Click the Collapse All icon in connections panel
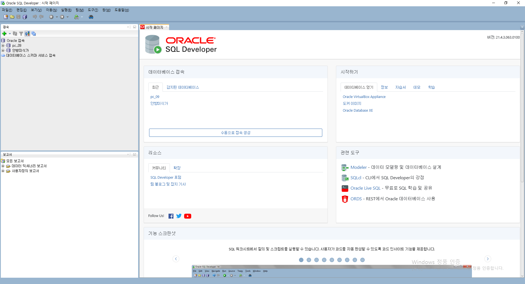The width and height of the screenshot is (525, 284). coord(34,34)
